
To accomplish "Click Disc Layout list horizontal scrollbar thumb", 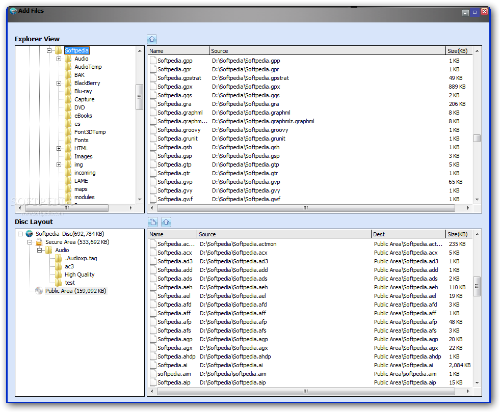I will tap(306, 391).
